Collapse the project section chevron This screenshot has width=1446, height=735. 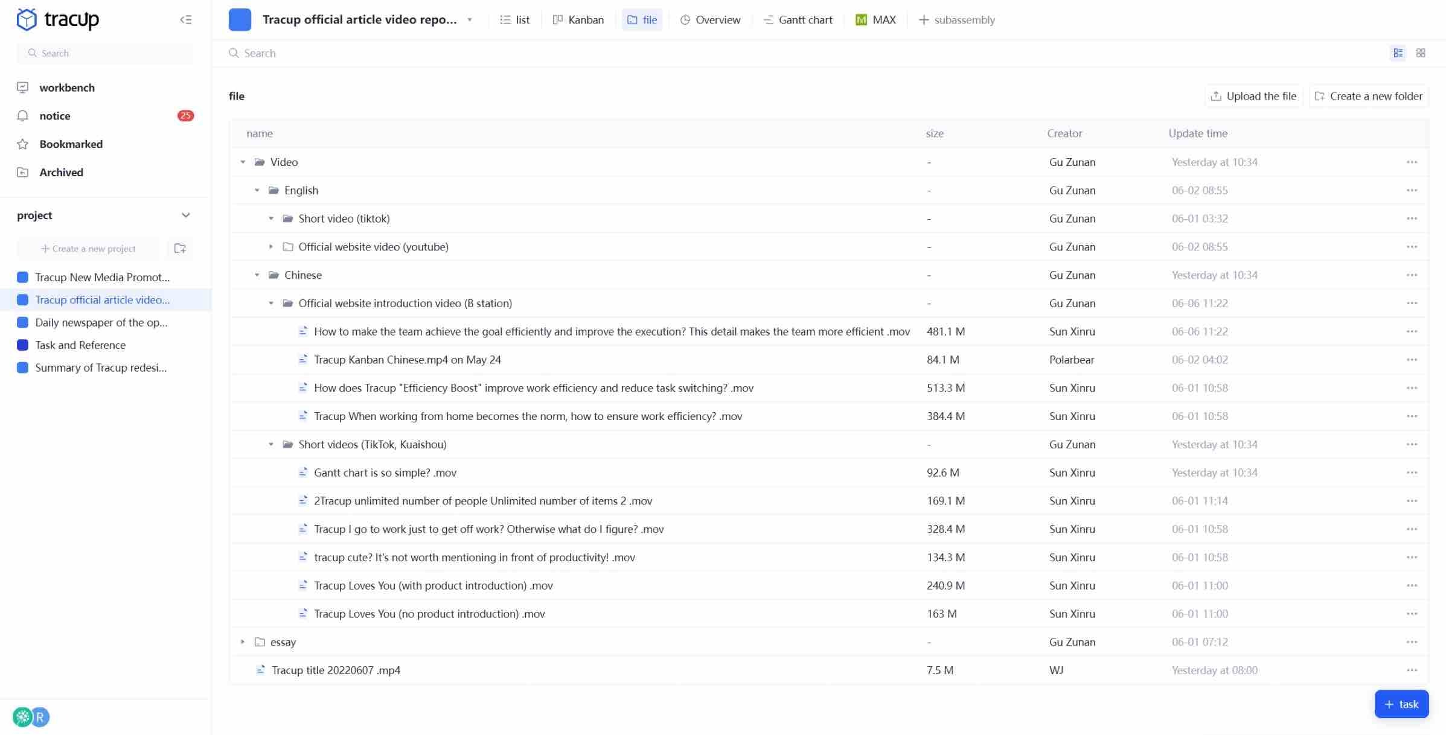pyautogui.click(x=185, y=215)
